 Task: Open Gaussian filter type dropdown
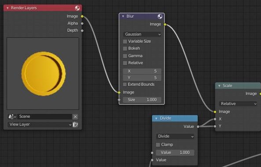coord(142,34)
